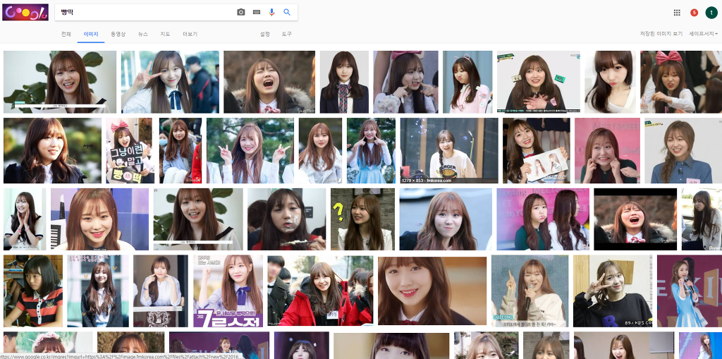Click the Google doodle logo
This screenshot has height=359, width=722.
[25, 13]
